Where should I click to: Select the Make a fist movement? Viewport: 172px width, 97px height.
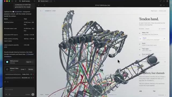coord(152,33)
